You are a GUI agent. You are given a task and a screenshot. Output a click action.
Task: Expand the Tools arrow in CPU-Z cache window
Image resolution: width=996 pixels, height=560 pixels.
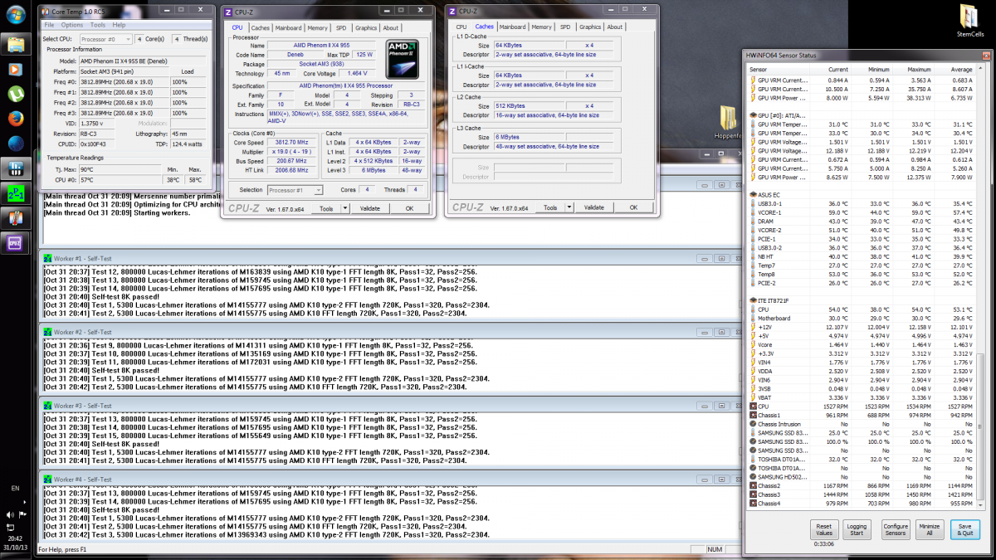tap(569, 207)
